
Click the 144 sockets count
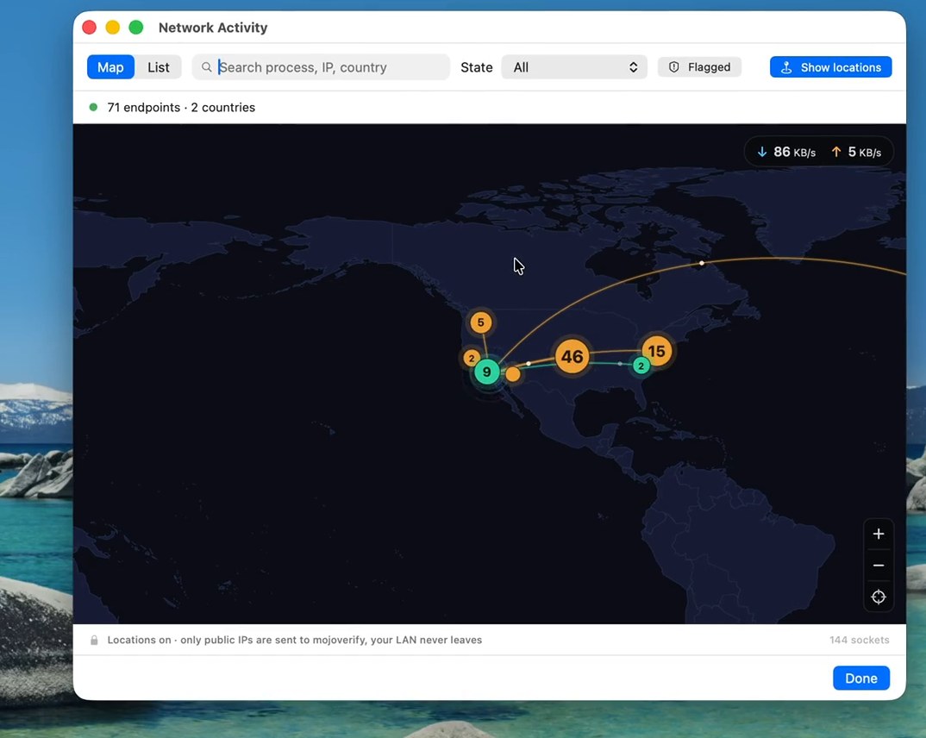[x=860, y=640]
